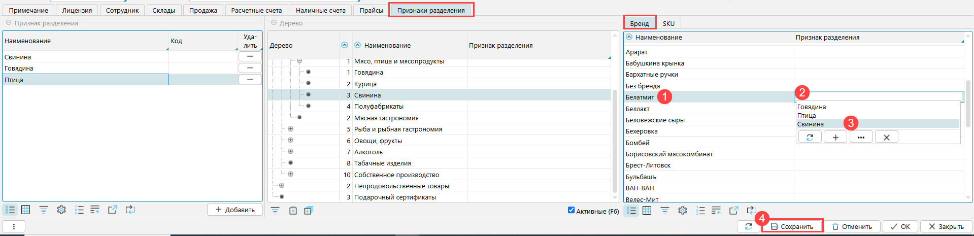This screenshot has height=236, width=974.
Task: Click plus icon in the dropdown popup
Action: point(835,137)
